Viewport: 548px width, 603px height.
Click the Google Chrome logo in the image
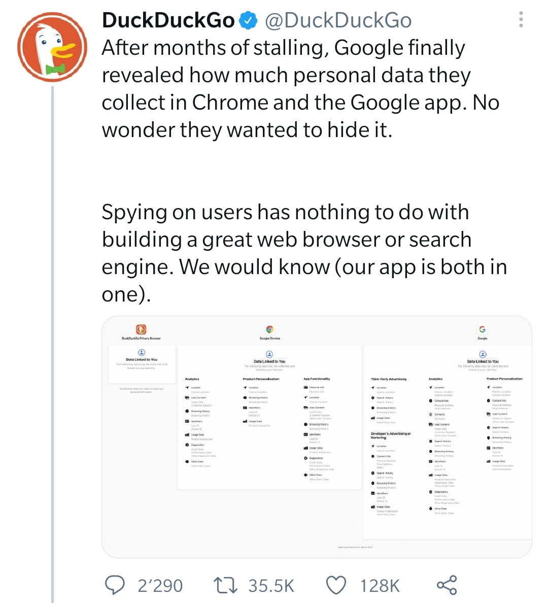(x=270, y=330)
